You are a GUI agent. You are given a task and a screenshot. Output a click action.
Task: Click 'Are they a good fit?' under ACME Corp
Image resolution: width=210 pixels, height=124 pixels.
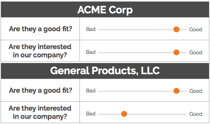point(40,29)
